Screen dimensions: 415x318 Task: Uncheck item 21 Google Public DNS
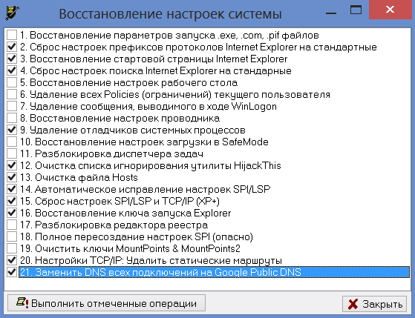click(12, 272)
